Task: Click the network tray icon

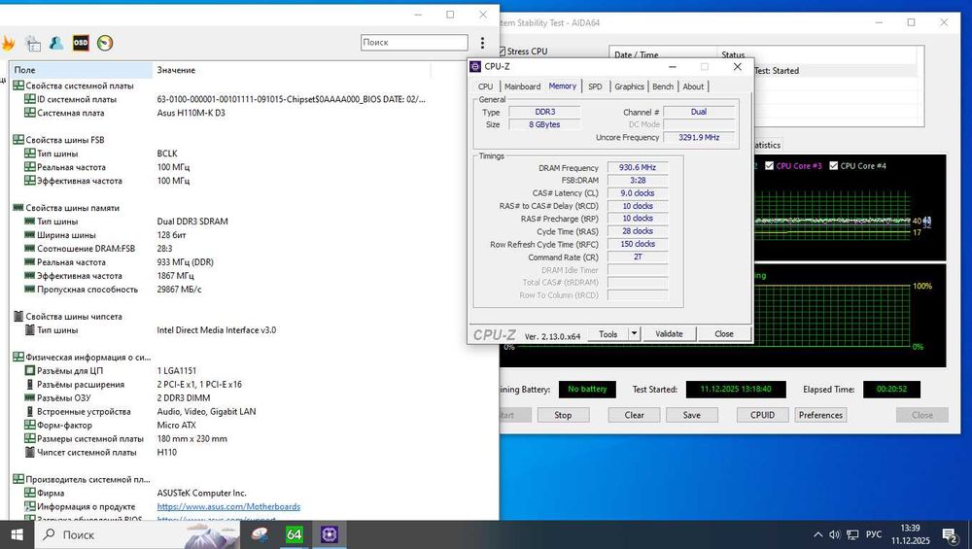Action: (x=852, y=534)
